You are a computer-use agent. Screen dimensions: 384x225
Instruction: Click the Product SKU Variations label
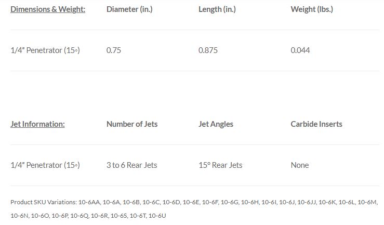click(x=44, y=202)
